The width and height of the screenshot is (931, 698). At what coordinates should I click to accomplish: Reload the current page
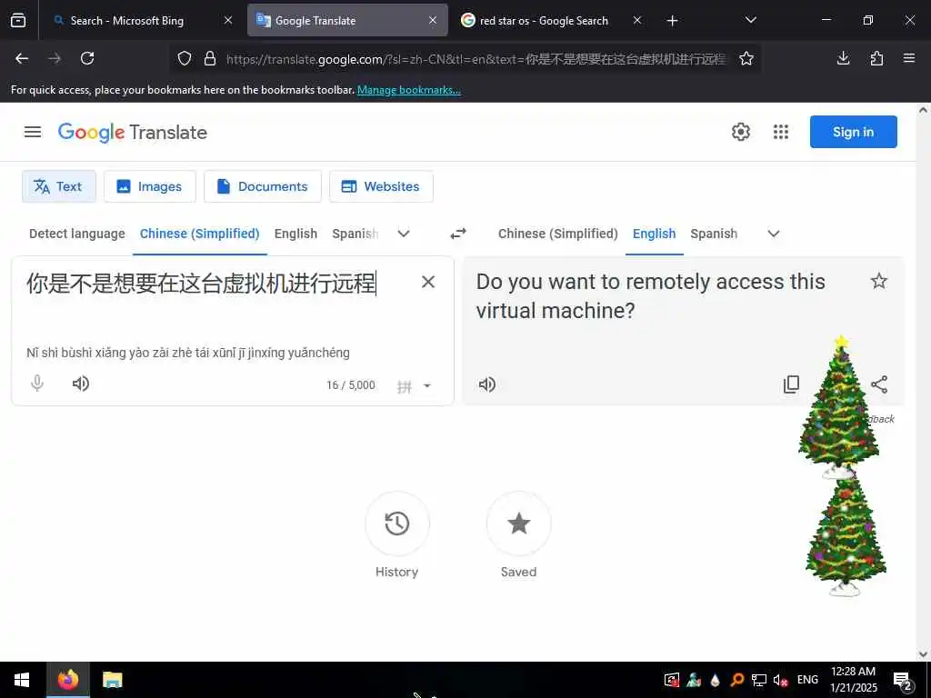click(x=87, y=58)
